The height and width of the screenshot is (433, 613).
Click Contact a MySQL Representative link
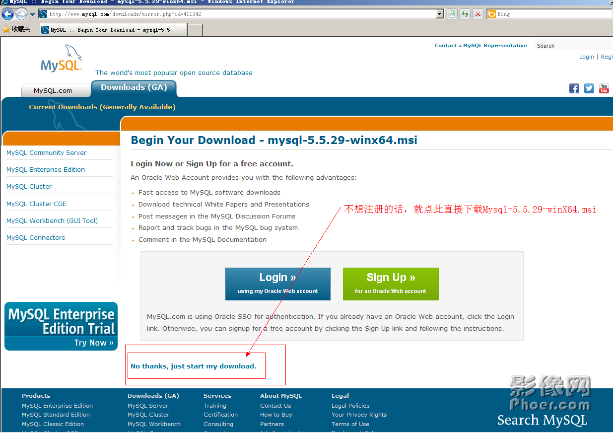point(481,45)
